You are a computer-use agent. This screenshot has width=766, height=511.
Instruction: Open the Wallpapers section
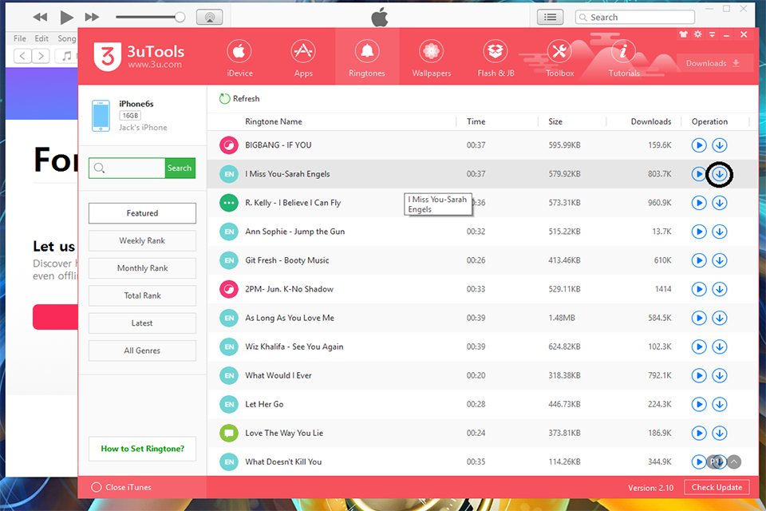coord(432,58)
